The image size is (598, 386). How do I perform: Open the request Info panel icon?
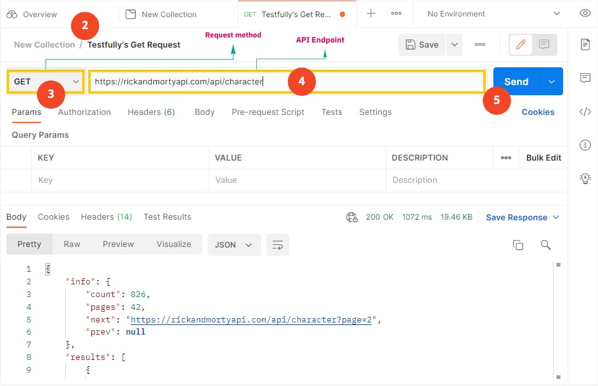(x=585, y=145)
